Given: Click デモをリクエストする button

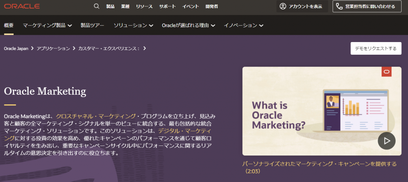Looking at the screenshot, I should coord(376,48).
